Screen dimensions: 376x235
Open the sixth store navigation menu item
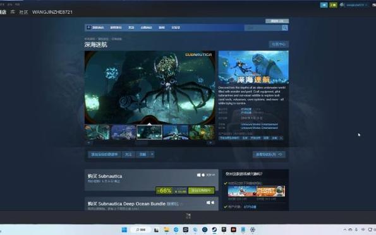coord(176,28)
